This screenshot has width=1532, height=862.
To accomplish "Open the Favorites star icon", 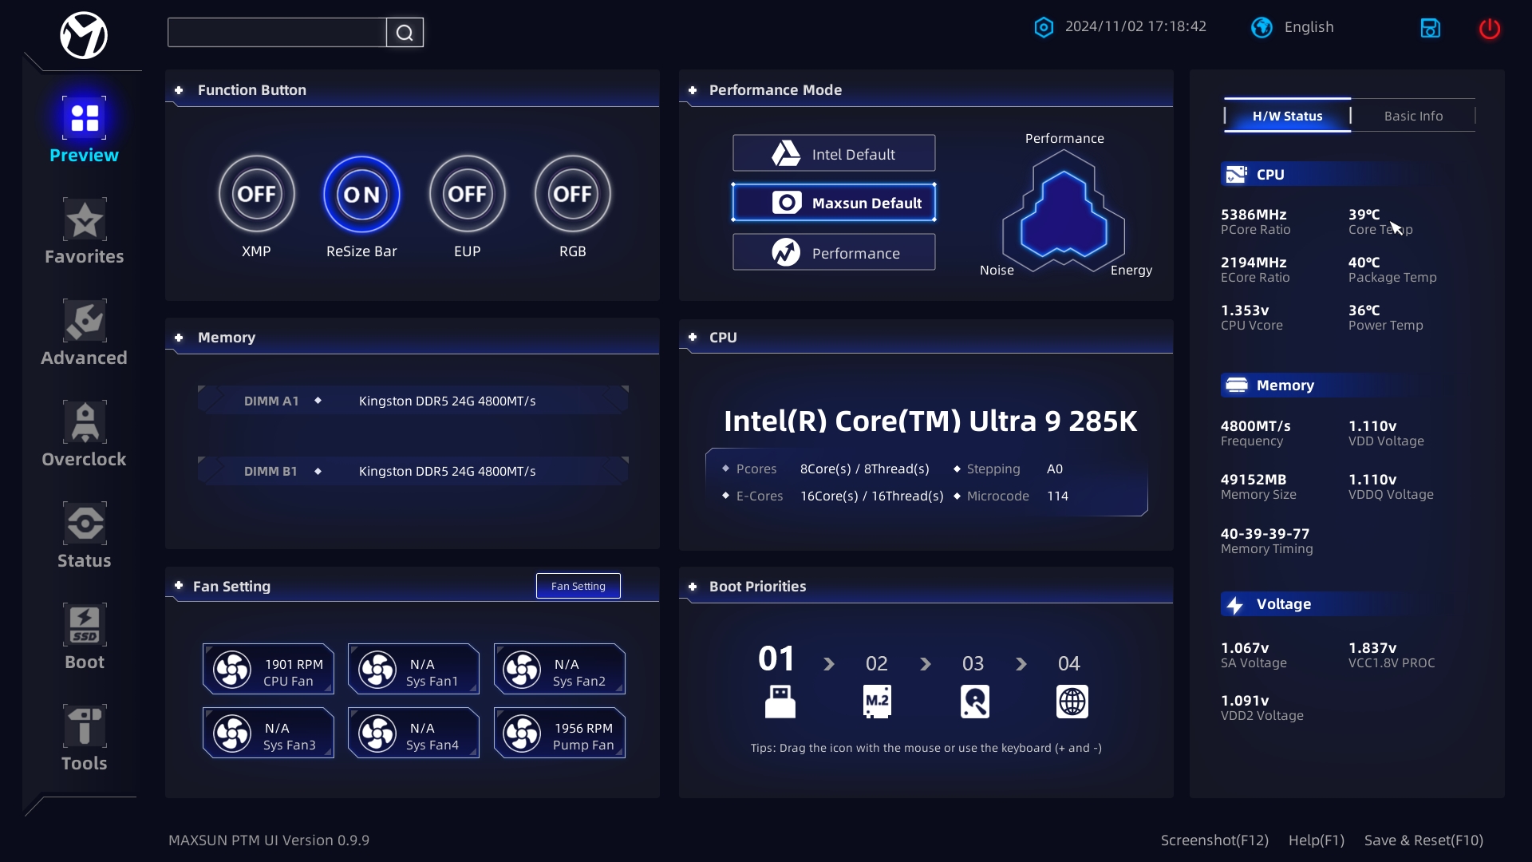I will point(85,219).
